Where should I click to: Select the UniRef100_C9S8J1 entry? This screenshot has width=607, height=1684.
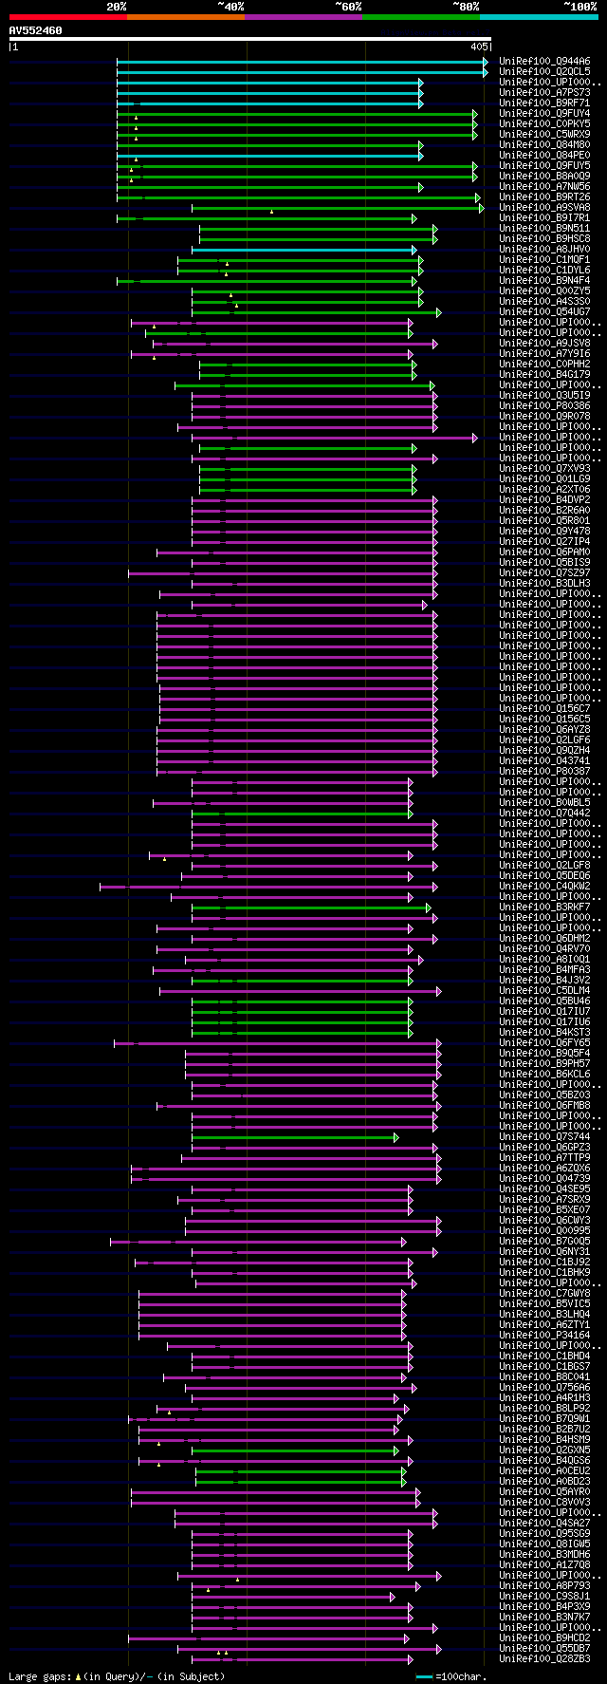coord(544,1597)
